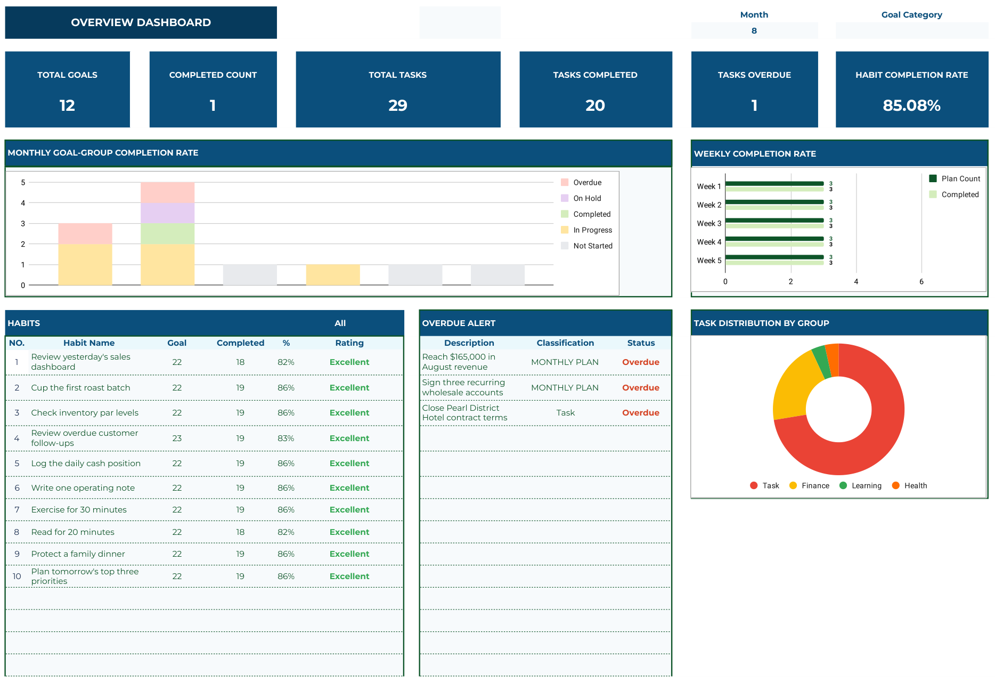Click the Completed legend swatch in monthly chart
Screen dimensions: 995x683
(565, 214)
